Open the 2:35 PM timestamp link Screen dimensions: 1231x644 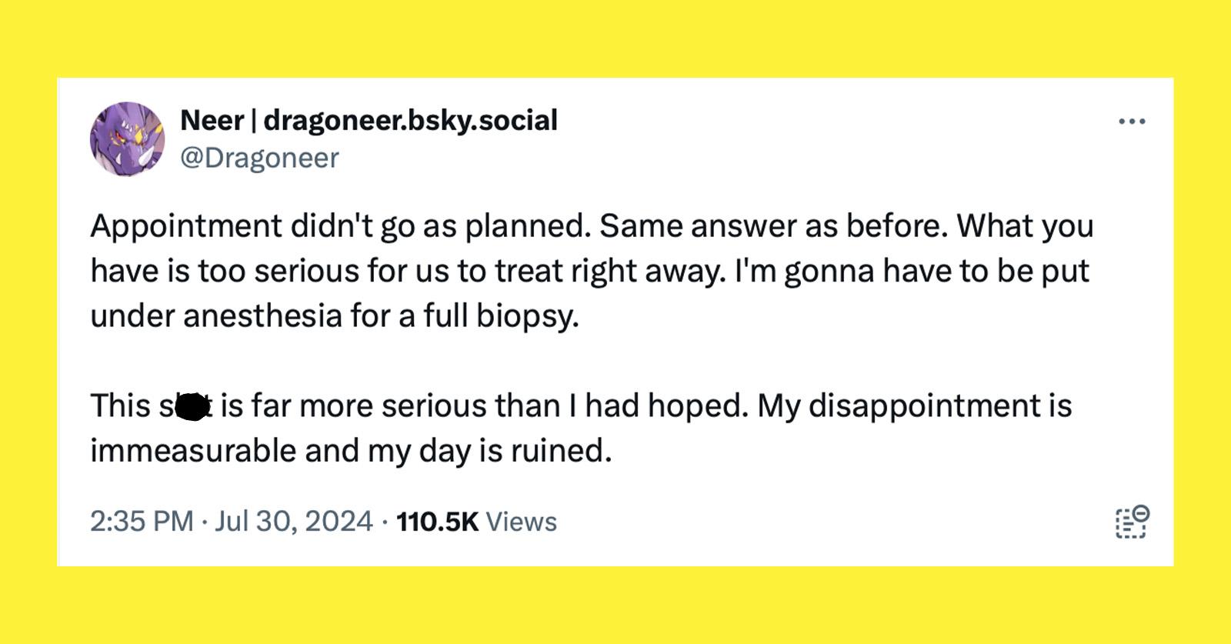click(142, 522)
